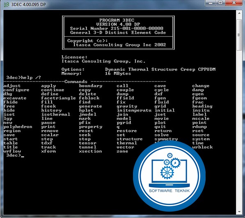Click the Serial Number line
The height and width of the screenshot is (218, 245).
coord(117,29)
